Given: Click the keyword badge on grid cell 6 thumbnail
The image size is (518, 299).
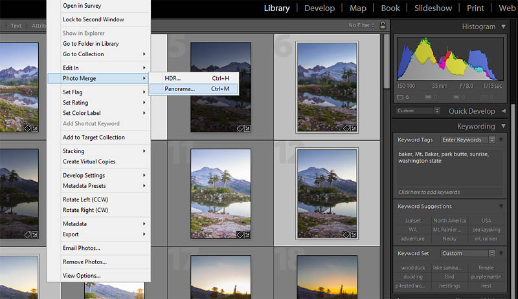Looking at the screenshot, I should (346, 129).
